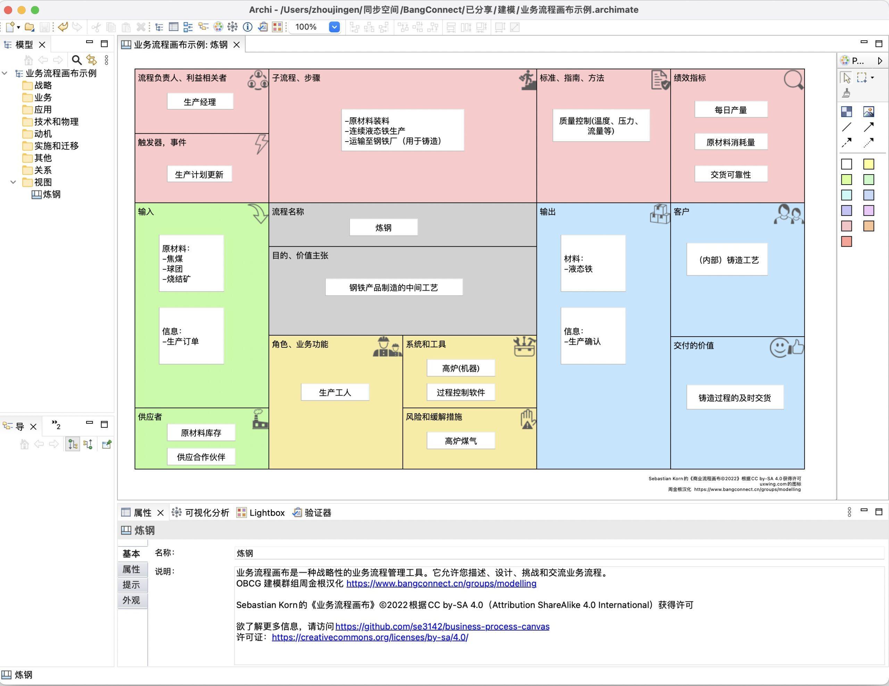Click the Open model folder icon

coord(29,27)
